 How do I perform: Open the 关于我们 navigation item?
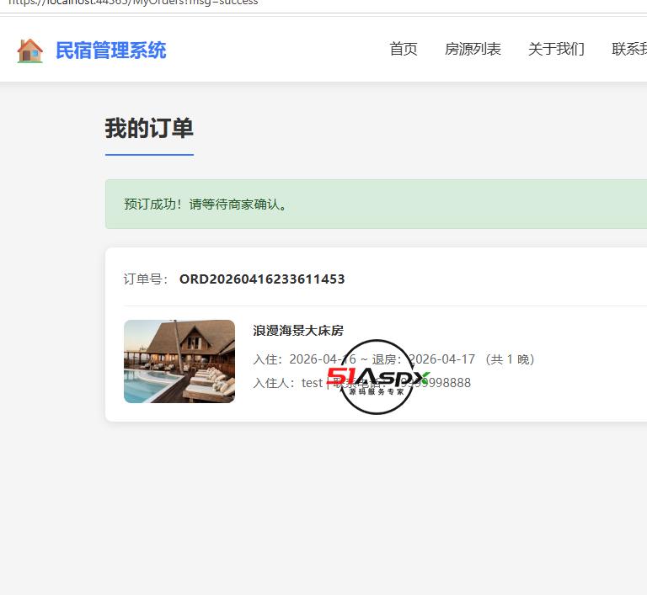pyautogui.click(x=556, y=49)
